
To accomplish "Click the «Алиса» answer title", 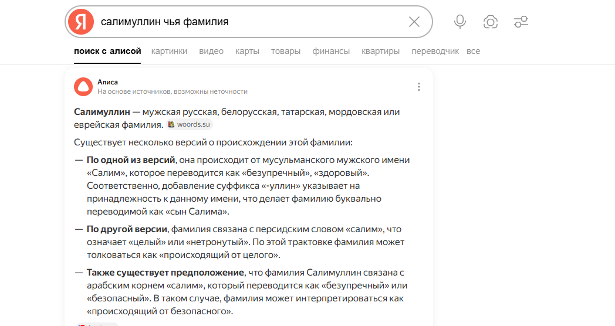I will [107, 82].
